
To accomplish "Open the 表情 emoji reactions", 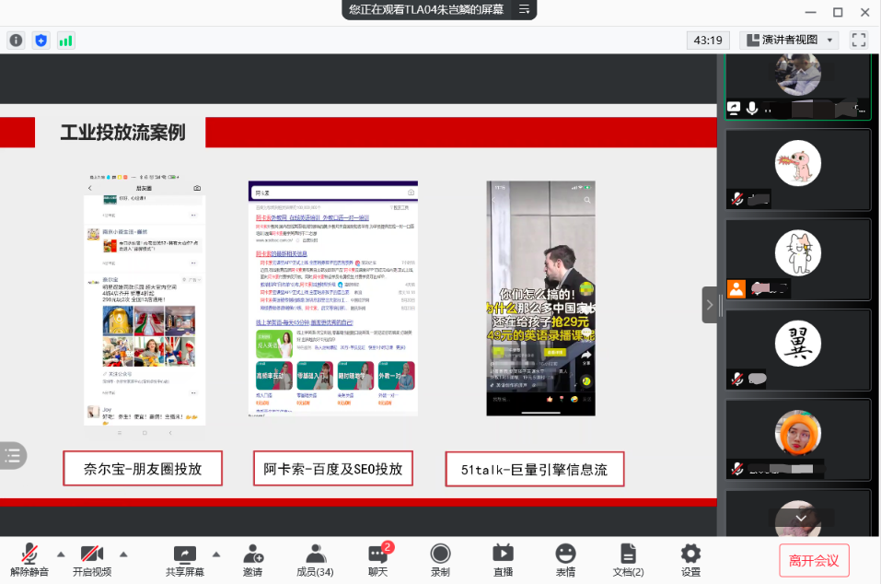I will [566, 560].
